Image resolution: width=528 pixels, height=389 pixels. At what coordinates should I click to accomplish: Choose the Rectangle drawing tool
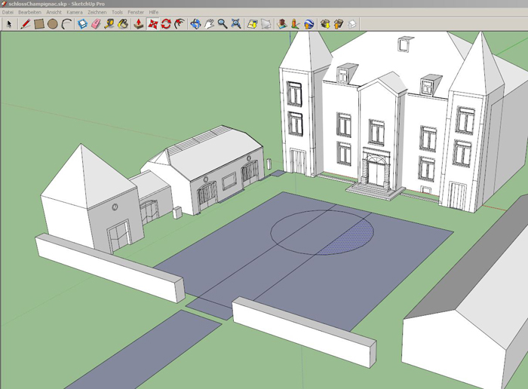[x=38, y=24]
